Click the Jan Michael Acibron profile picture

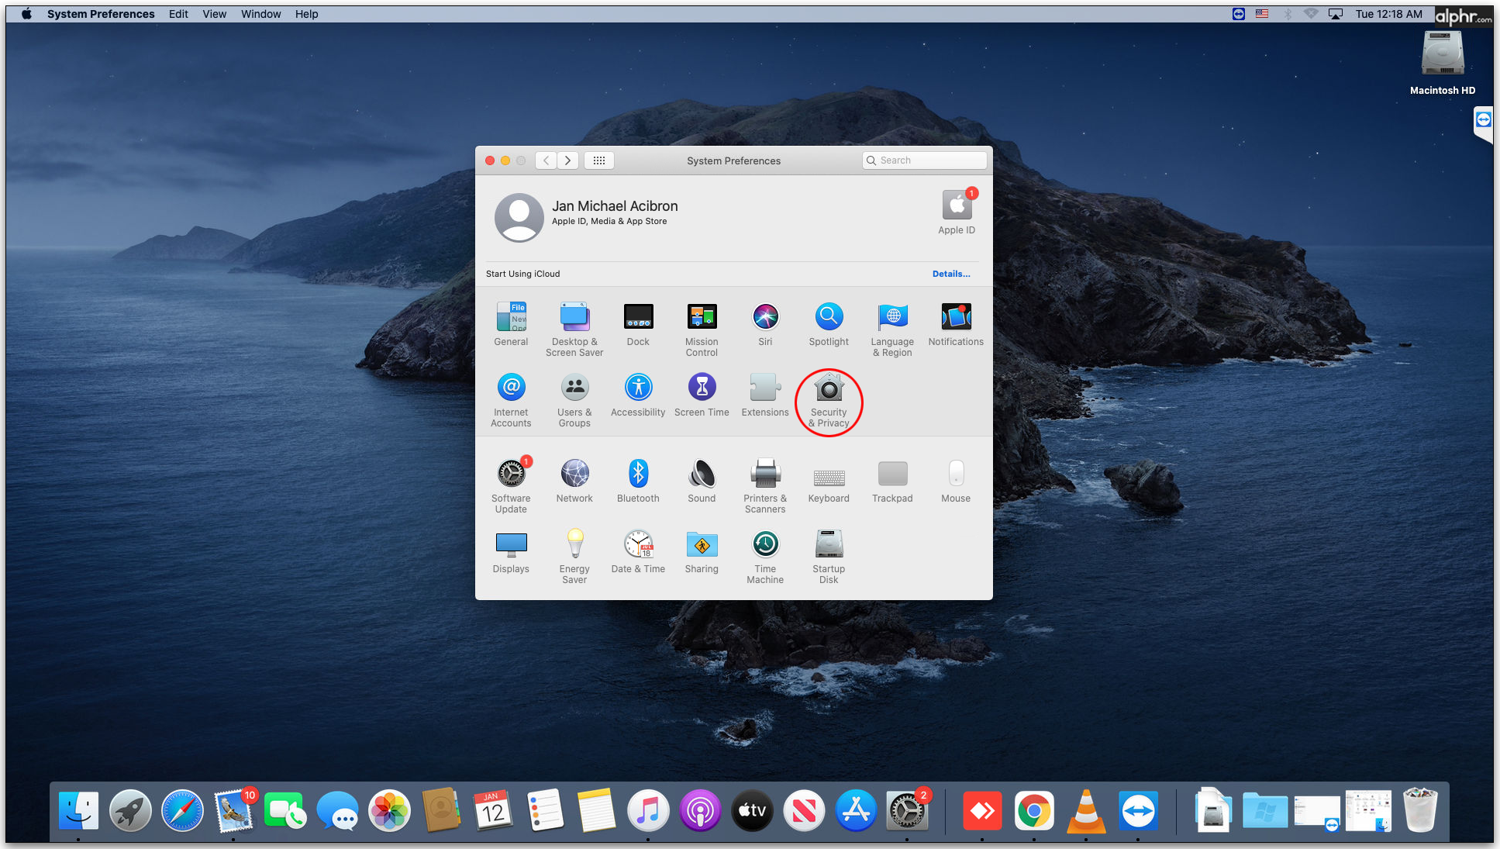point(519,217)
